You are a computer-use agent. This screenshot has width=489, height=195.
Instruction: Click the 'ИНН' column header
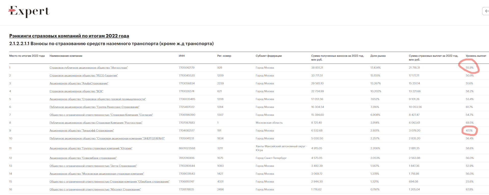(182, 56)
